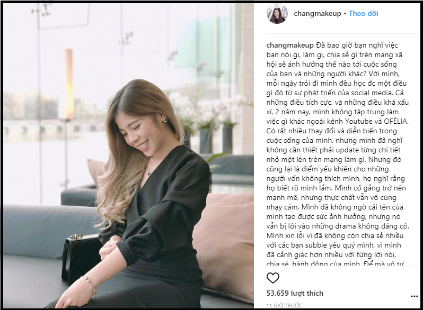423x310 pixels.
Task: View the 53,659 lượt thích likes list
Action: pyautogui.click(x=295, y=293)
